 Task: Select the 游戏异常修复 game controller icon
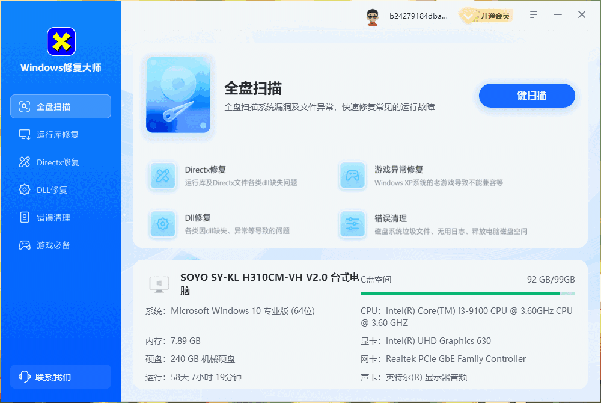tap(352, 175)
